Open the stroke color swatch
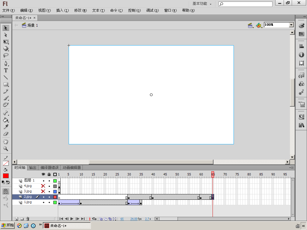The width and height of the screenshot is (307, 230). pos(6,163)
